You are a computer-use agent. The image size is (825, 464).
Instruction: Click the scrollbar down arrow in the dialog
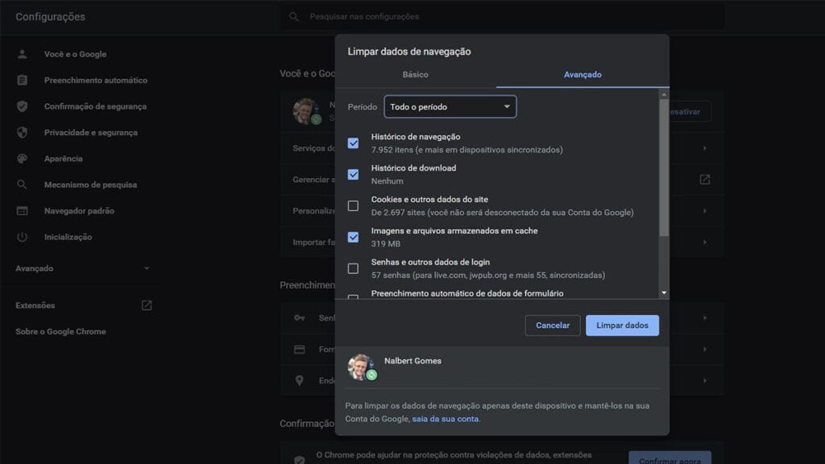664,292
